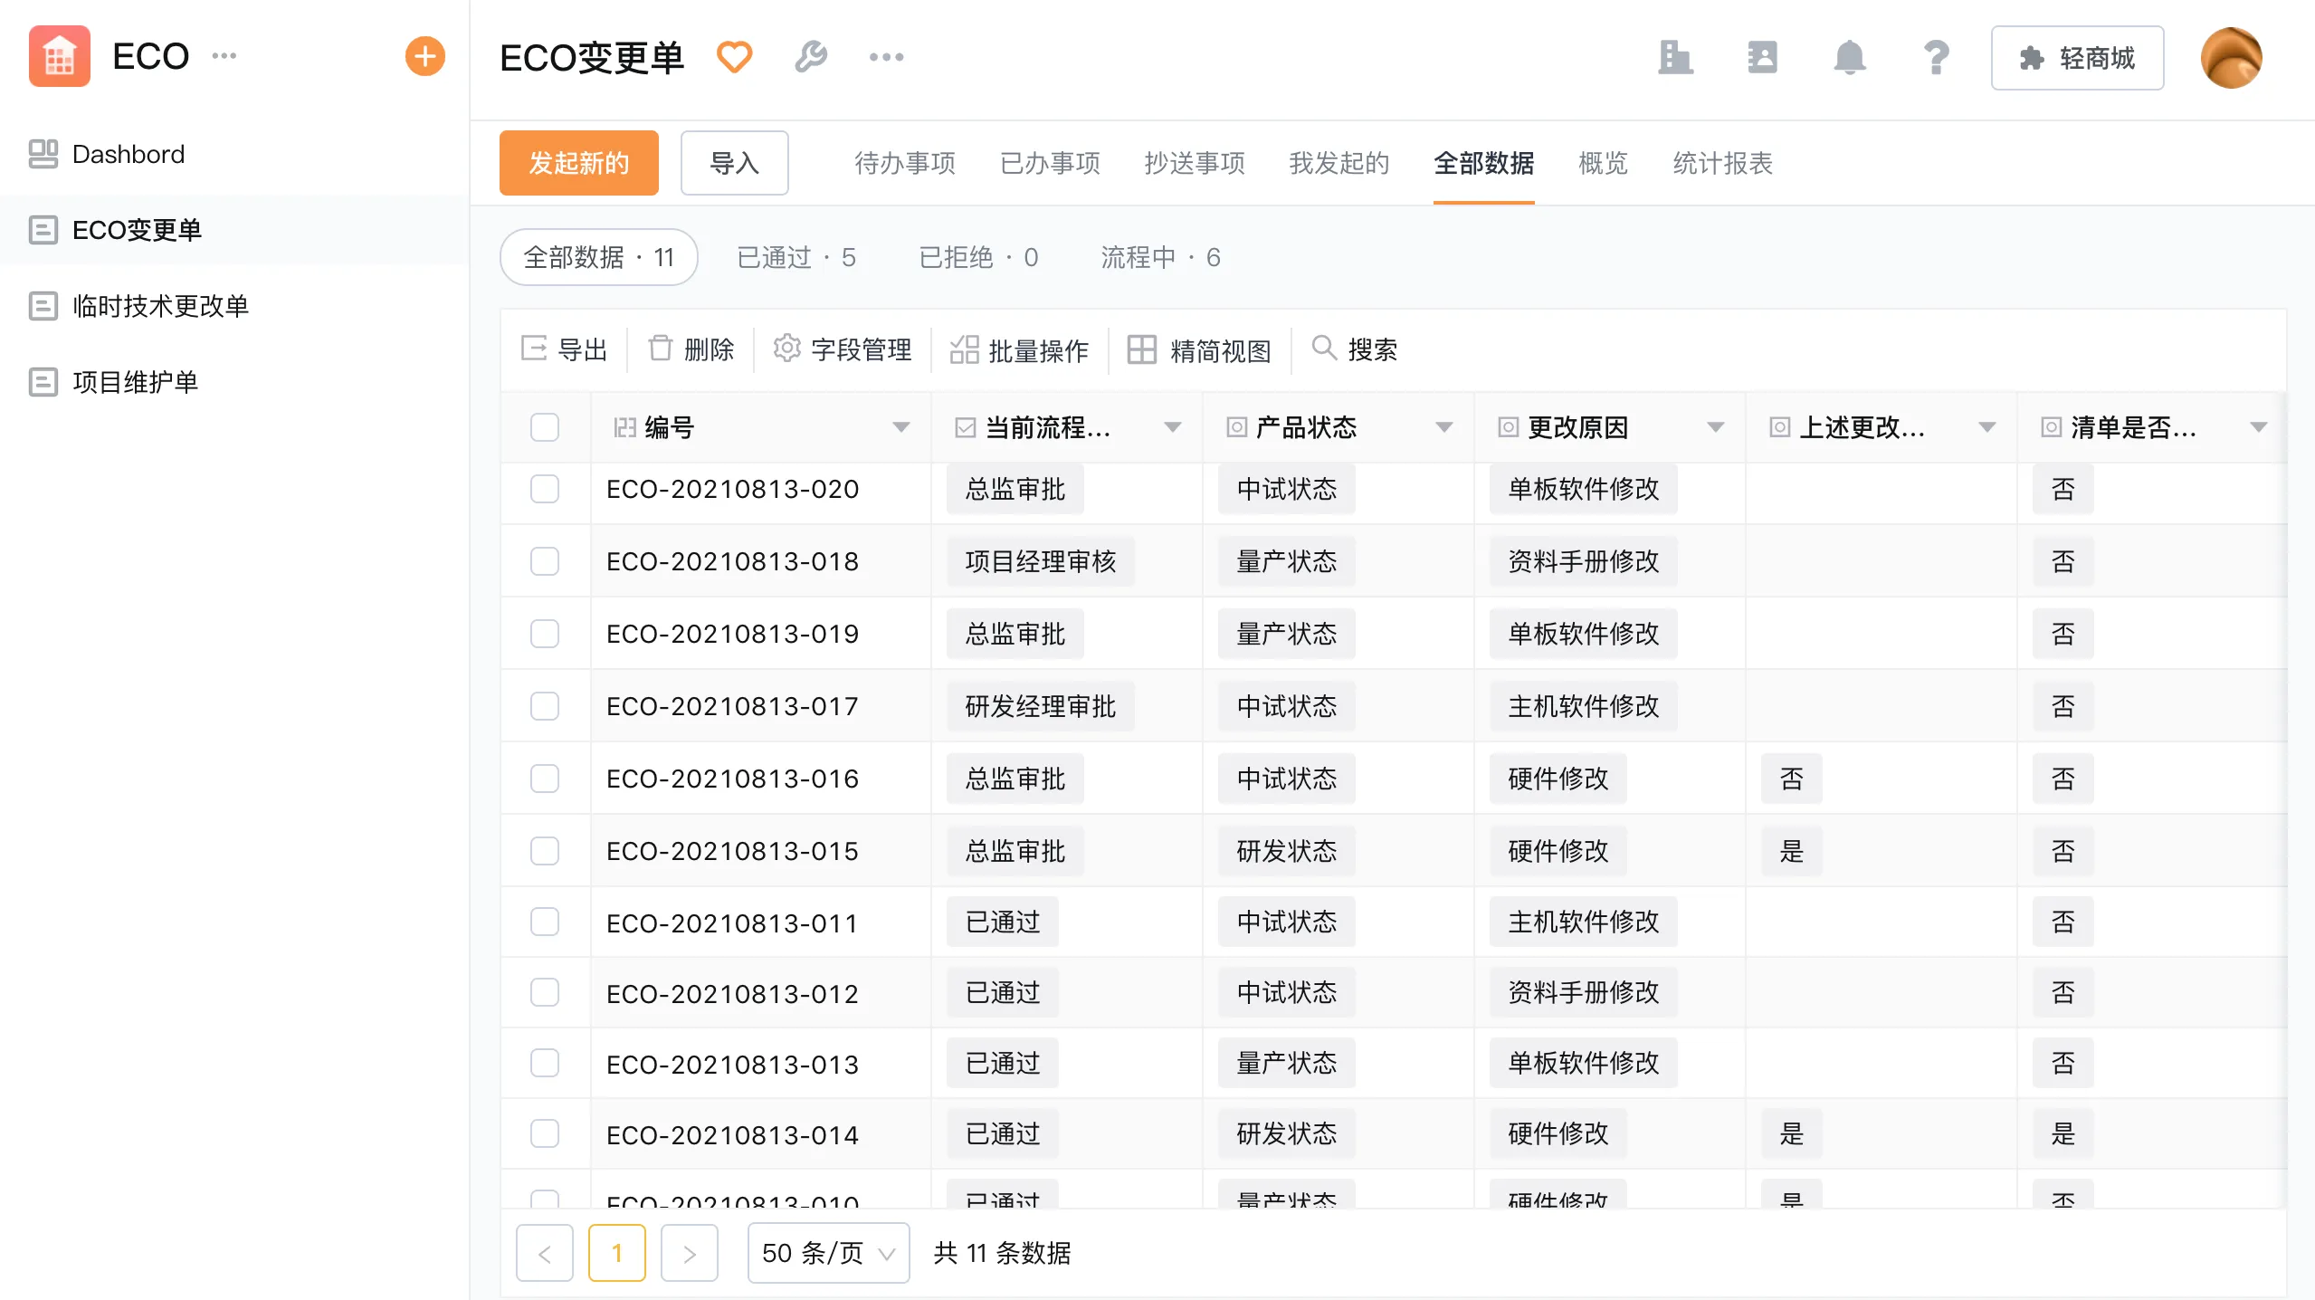Screen dimensions: 2315x1300
Task: Favorite ECO变更单 with the heart icon
Action: [x=734, y=57]
